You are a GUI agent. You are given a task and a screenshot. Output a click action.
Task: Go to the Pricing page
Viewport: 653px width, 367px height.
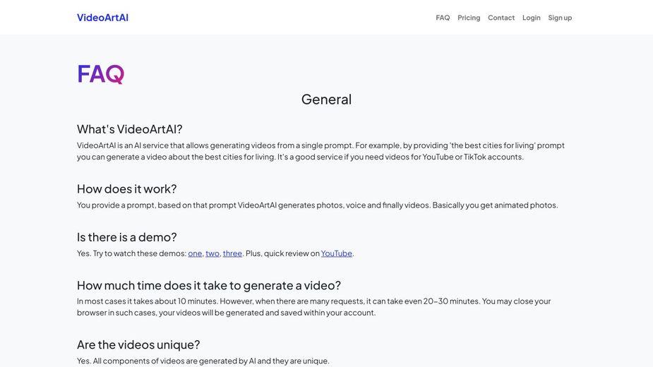(469, 18)
